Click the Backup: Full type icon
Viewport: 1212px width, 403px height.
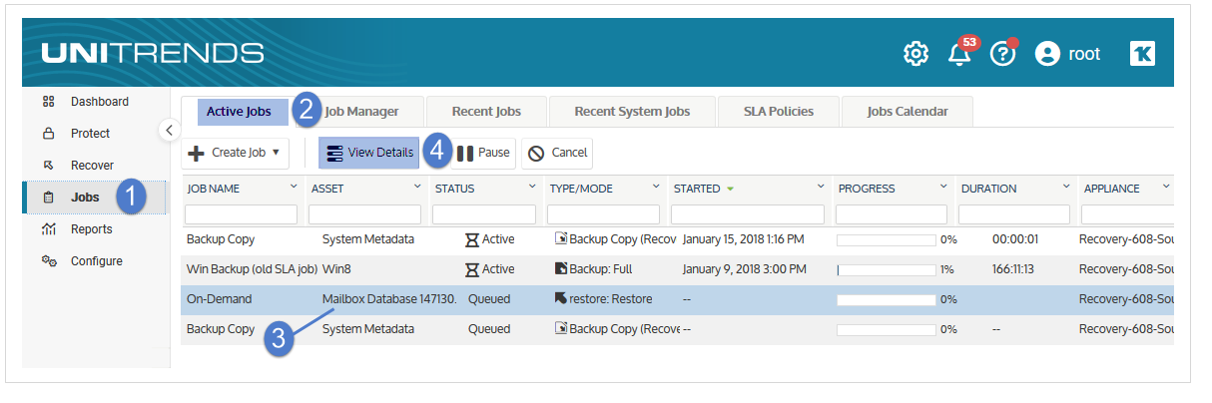point(561,269)
